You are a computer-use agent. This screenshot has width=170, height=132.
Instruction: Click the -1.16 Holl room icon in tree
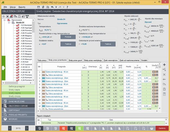tap(18, 62)
